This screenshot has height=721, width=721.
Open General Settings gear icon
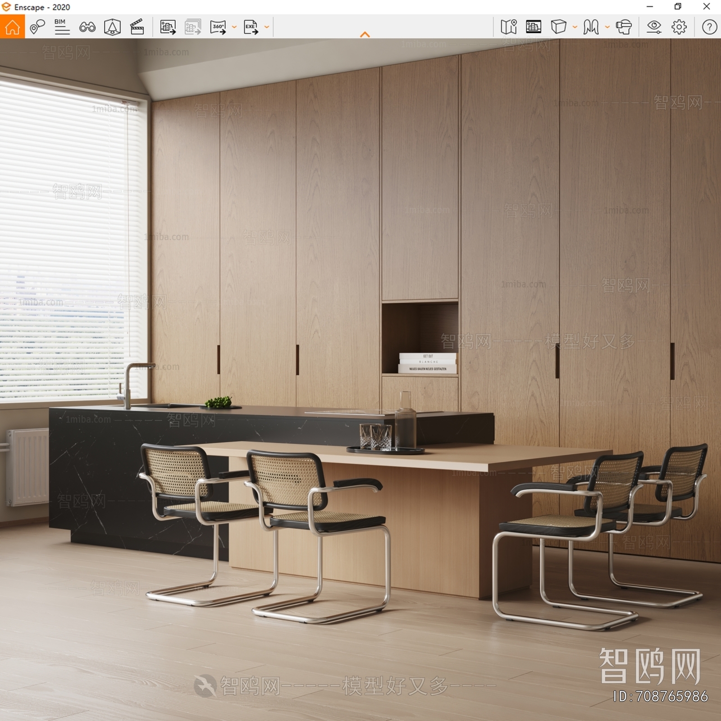click(679, 27)
